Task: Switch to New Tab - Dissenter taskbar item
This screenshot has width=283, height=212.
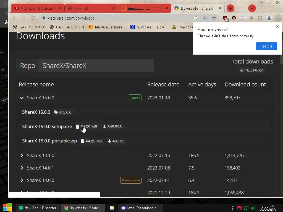Action: (38, 208)
